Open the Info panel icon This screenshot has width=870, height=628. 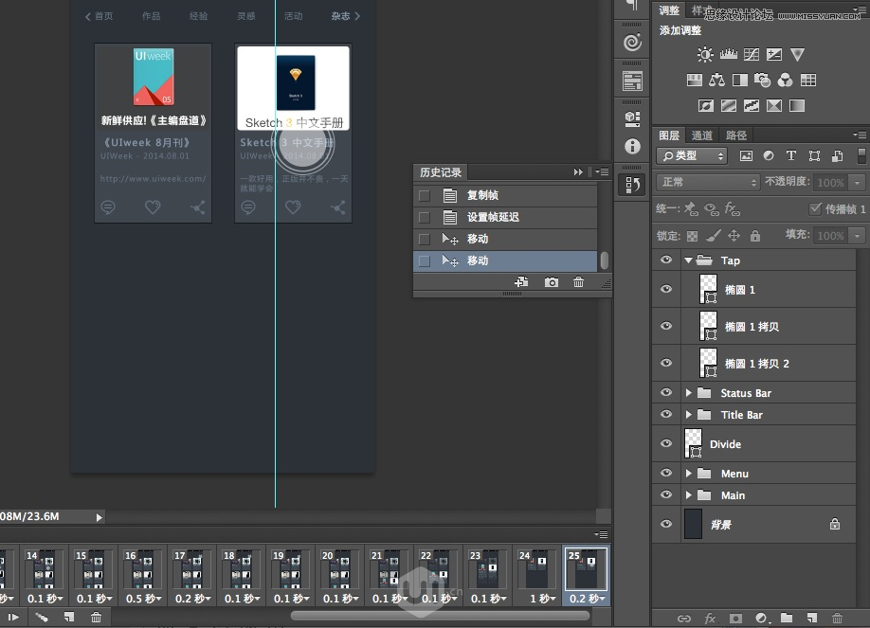[632, 147]
